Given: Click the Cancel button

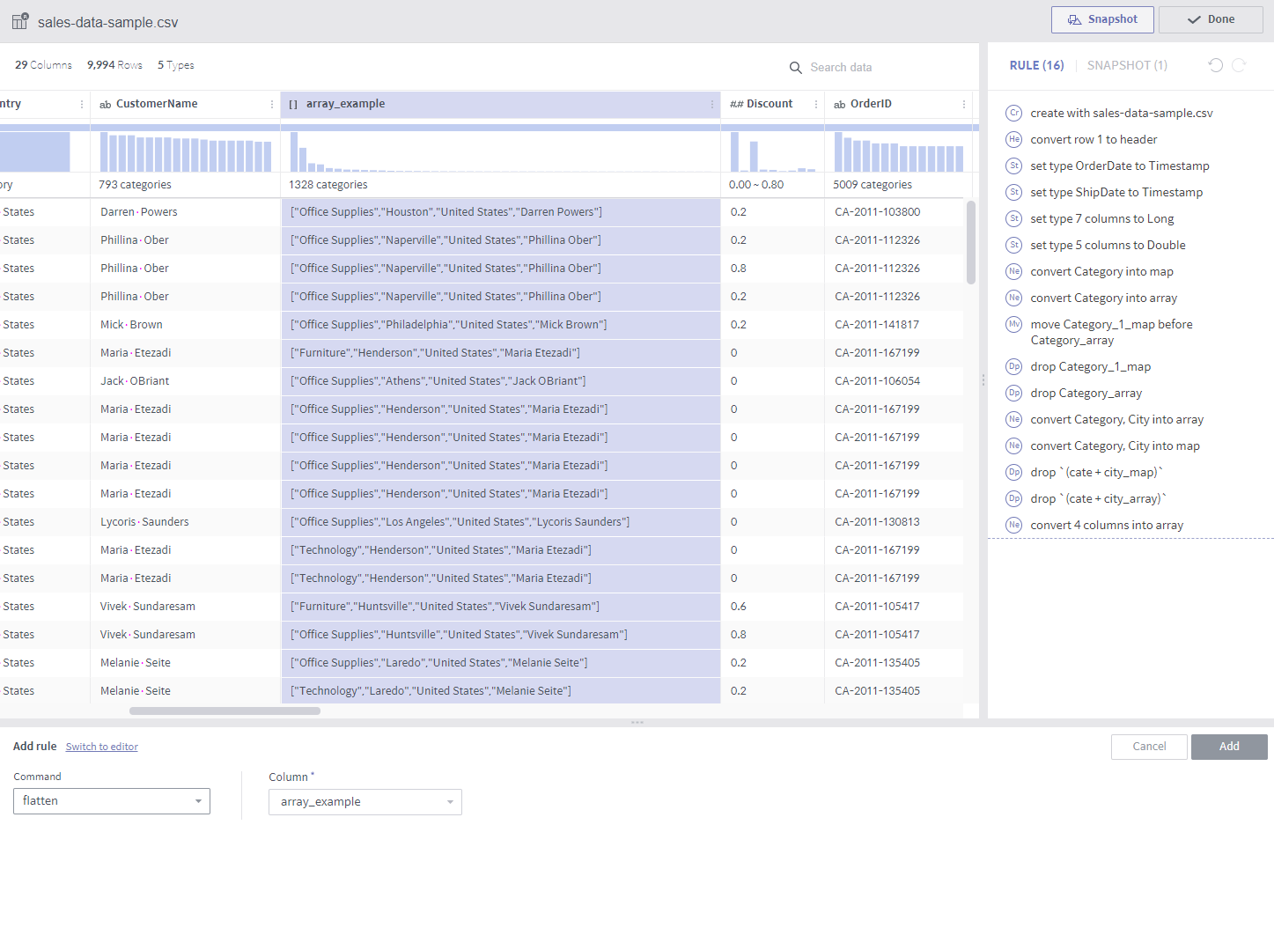Looking at the screenshot, I should pyautogui.click(x=1149, y=747).
